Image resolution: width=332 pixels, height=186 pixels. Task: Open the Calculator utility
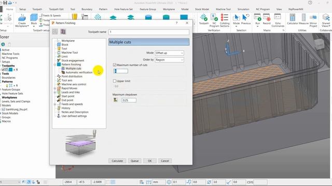(x=293, y=19)
